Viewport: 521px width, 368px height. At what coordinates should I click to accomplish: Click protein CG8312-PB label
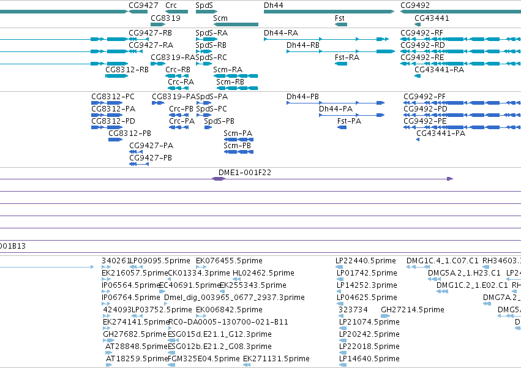pos(130,133)
